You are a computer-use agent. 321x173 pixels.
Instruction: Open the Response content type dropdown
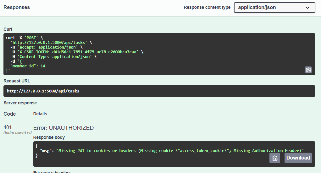pyautogui.click(x=274, y=8)
